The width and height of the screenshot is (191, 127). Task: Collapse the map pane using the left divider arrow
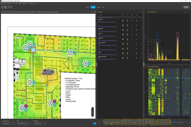coord(96,64)
